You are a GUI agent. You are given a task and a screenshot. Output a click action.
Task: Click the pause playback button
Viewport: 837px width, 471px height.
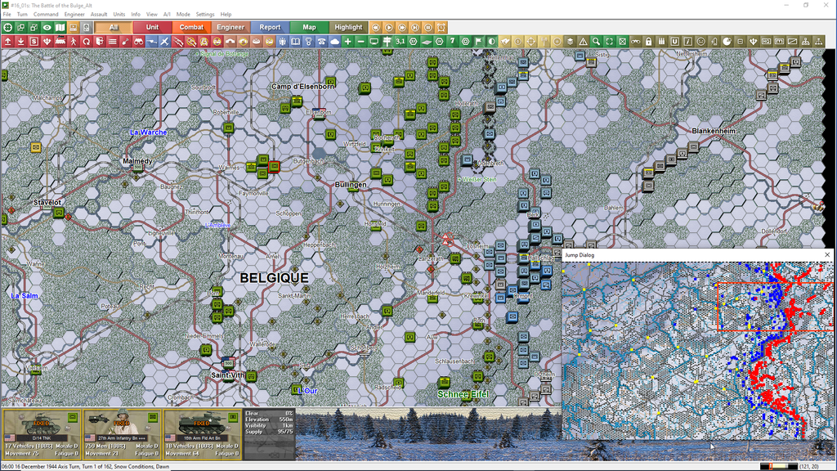[428, 27]
